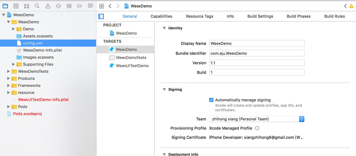356x156 pixels.
Task: Open the Symbol navigator icon
Action: point(26,6)
